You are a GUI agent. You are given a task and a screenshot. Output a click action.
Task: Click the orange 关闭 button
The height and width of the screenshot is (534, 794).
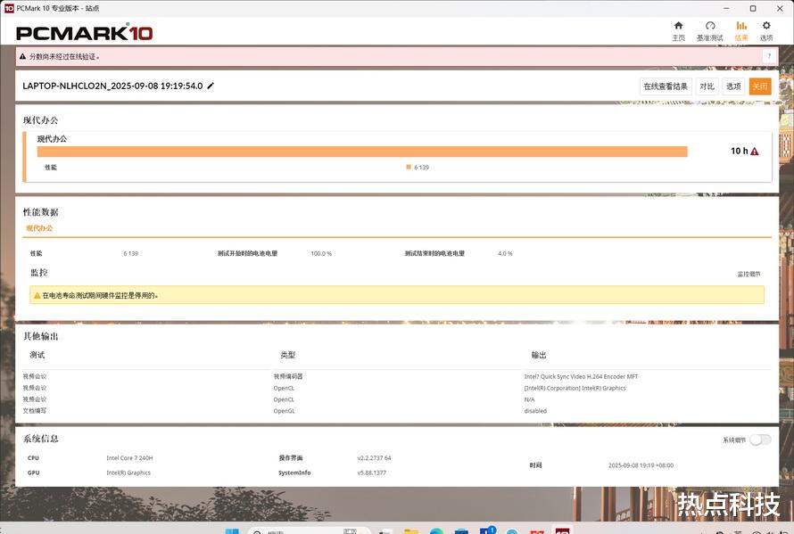(x=760, y=86)
